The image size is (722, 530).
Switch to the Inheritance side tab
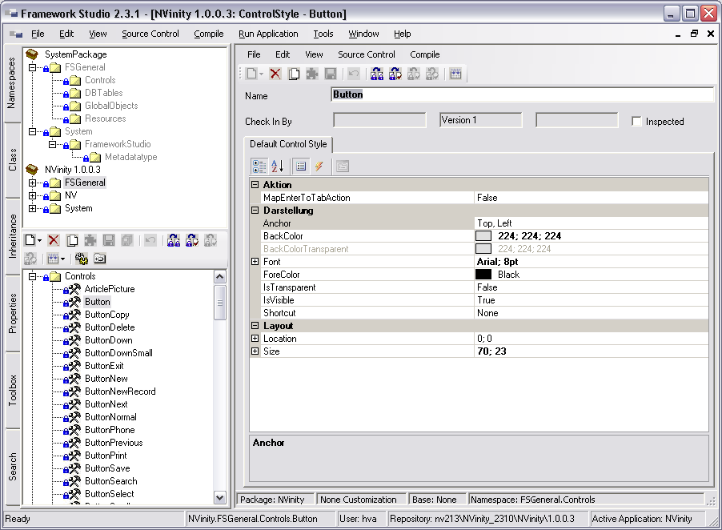point(11,236)
